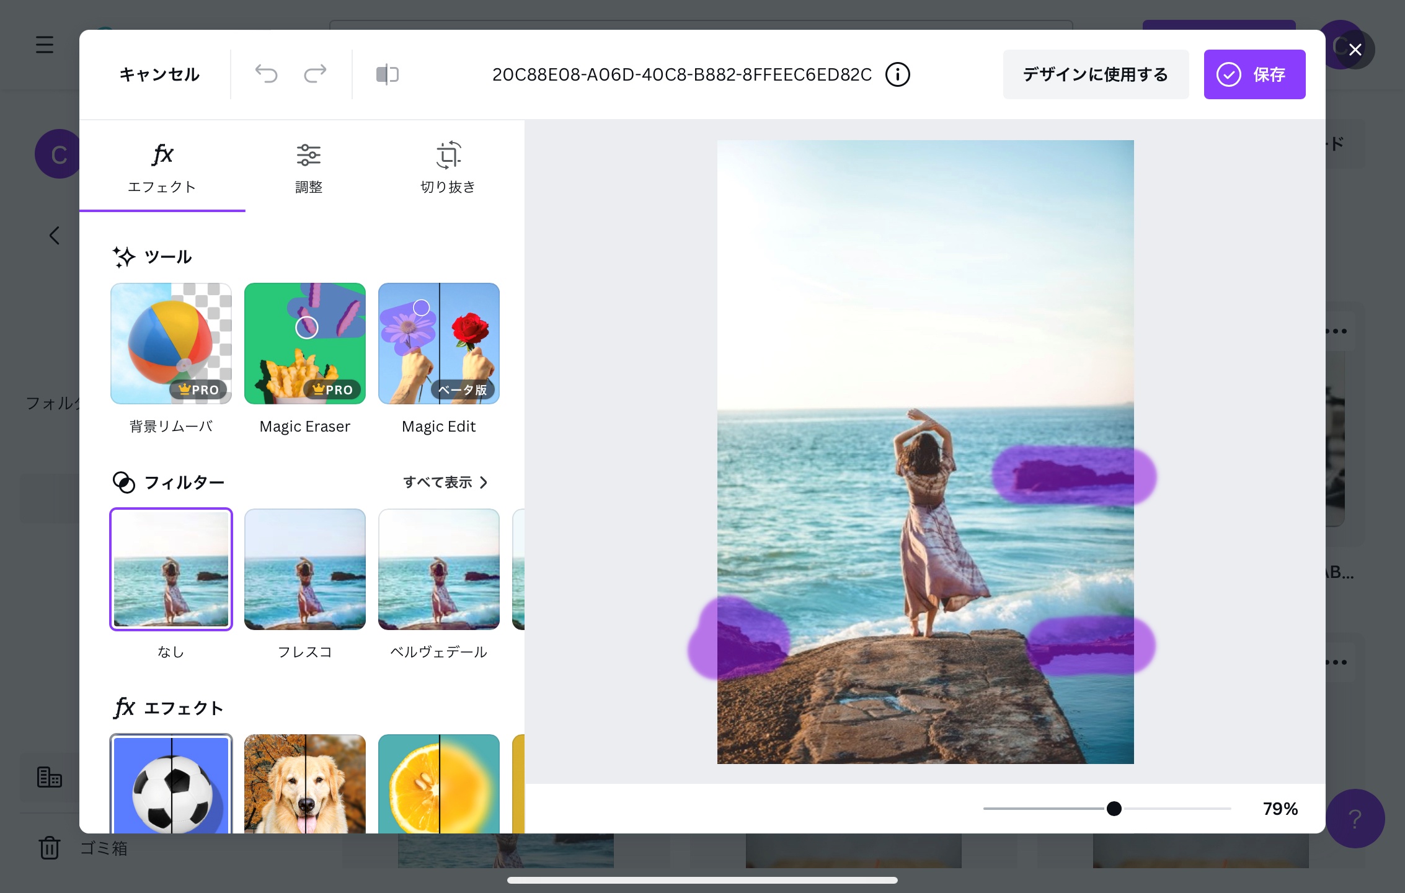The height and width of the screenshot is (893, 1405).
Task: Select the soccer ball effect thumbnail
Action: coord(171,784)
